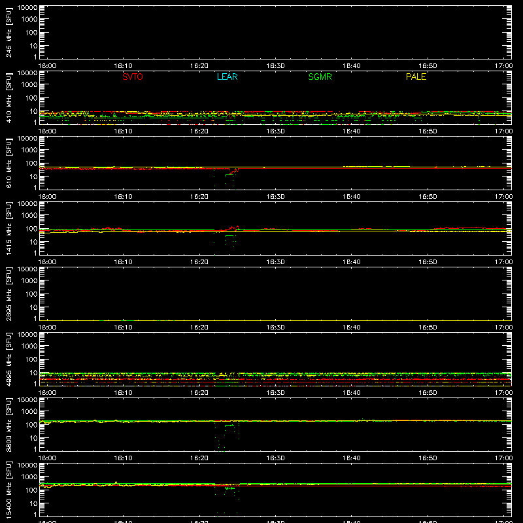Click the 10000 tick label on 245 MHz panel
523x523 pixels.
coord(27,8)
